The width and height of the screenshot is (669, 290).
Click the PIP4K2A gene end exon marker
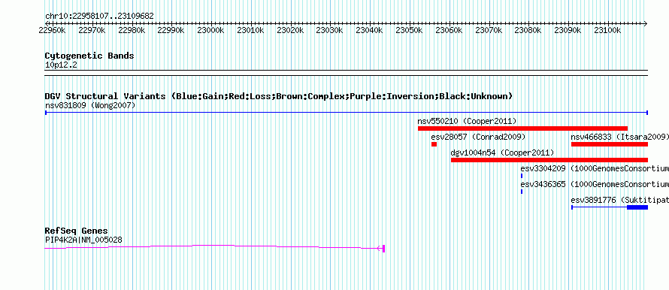click(x=384, y=248)
